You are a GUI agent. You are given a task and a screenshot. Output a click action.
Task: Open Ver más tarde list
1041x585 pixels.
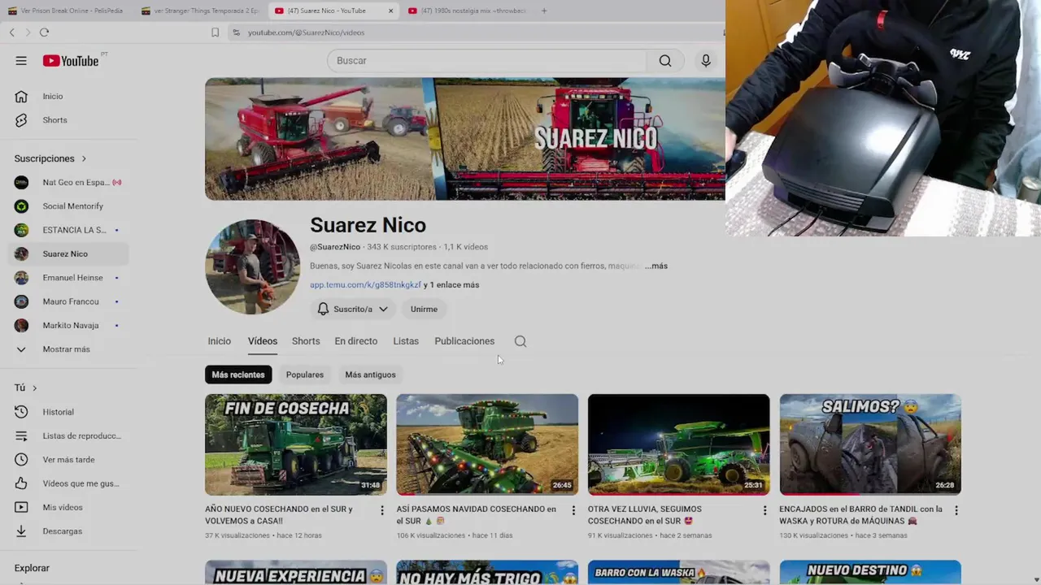click(68, 460)
